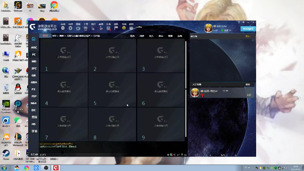304x171 pixels.
Task: Select N64 platform in the sidebar
Action: coord(34,103)
